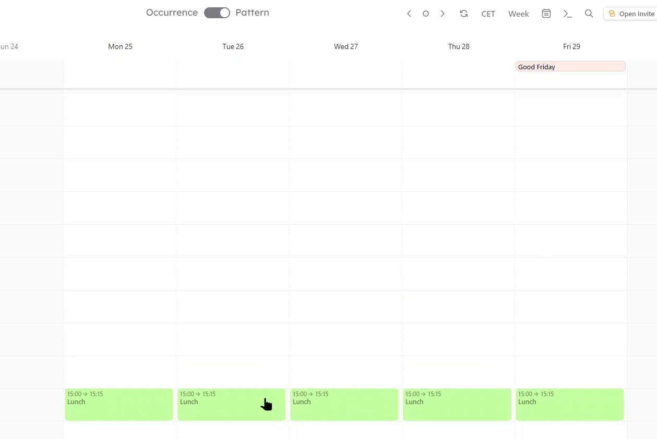Open the CET timezone selector
The height and width of the screenshot is (439, 657).
click(x=488, y=14)
